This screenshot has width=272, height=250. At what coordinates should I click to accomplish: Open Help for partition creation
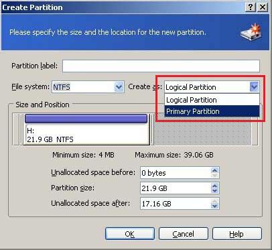click(x=236, y=234)
